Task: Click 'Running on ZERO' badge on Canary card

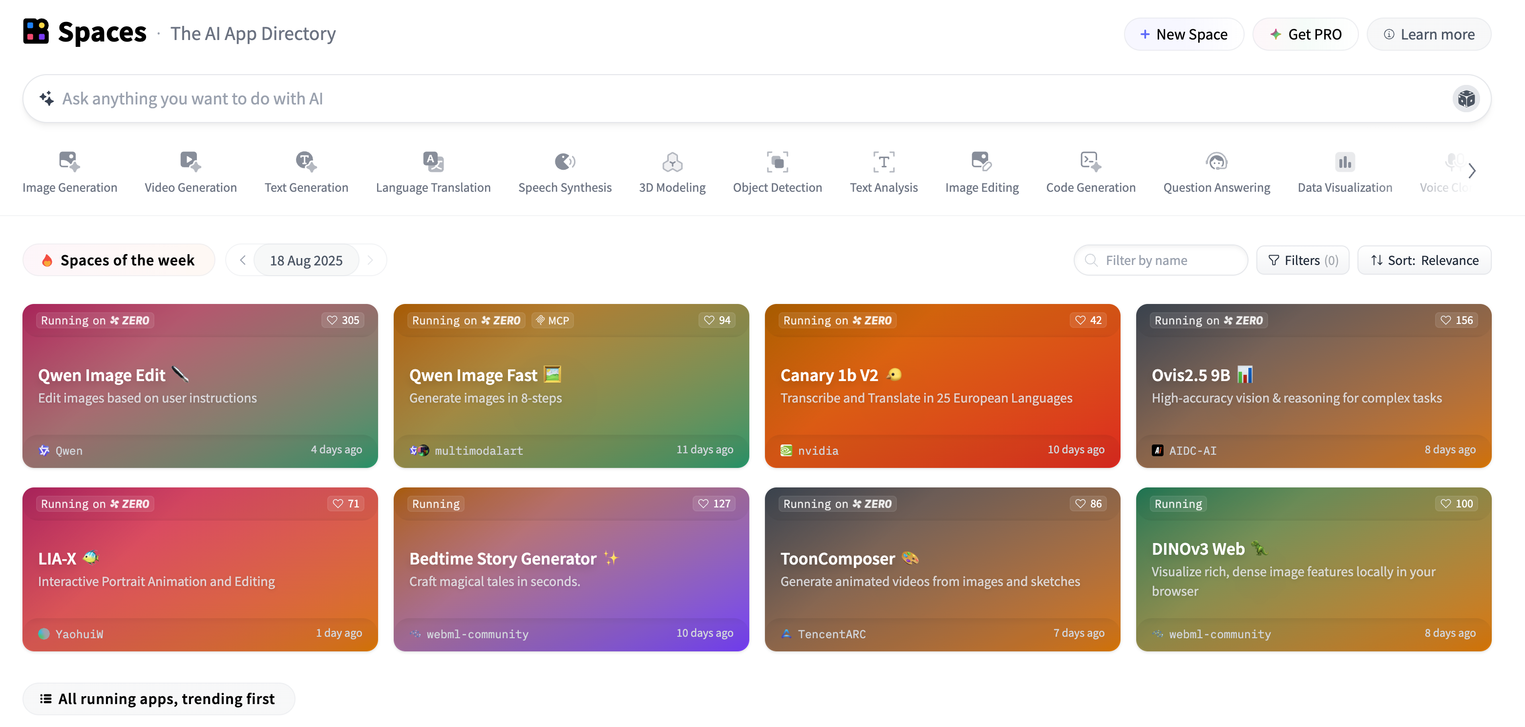Action: coord(837,320)
